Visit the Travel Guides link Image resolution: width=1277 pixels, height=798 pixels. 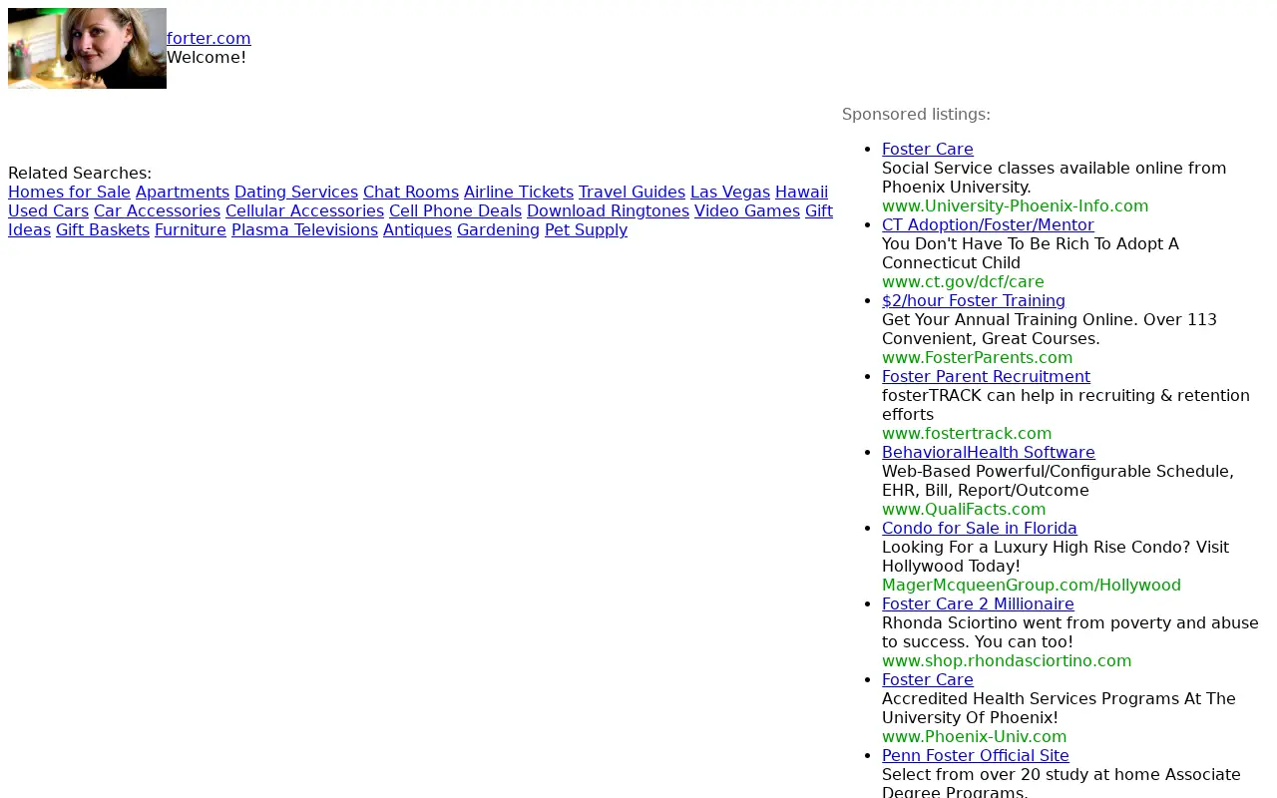click(632, 193)
